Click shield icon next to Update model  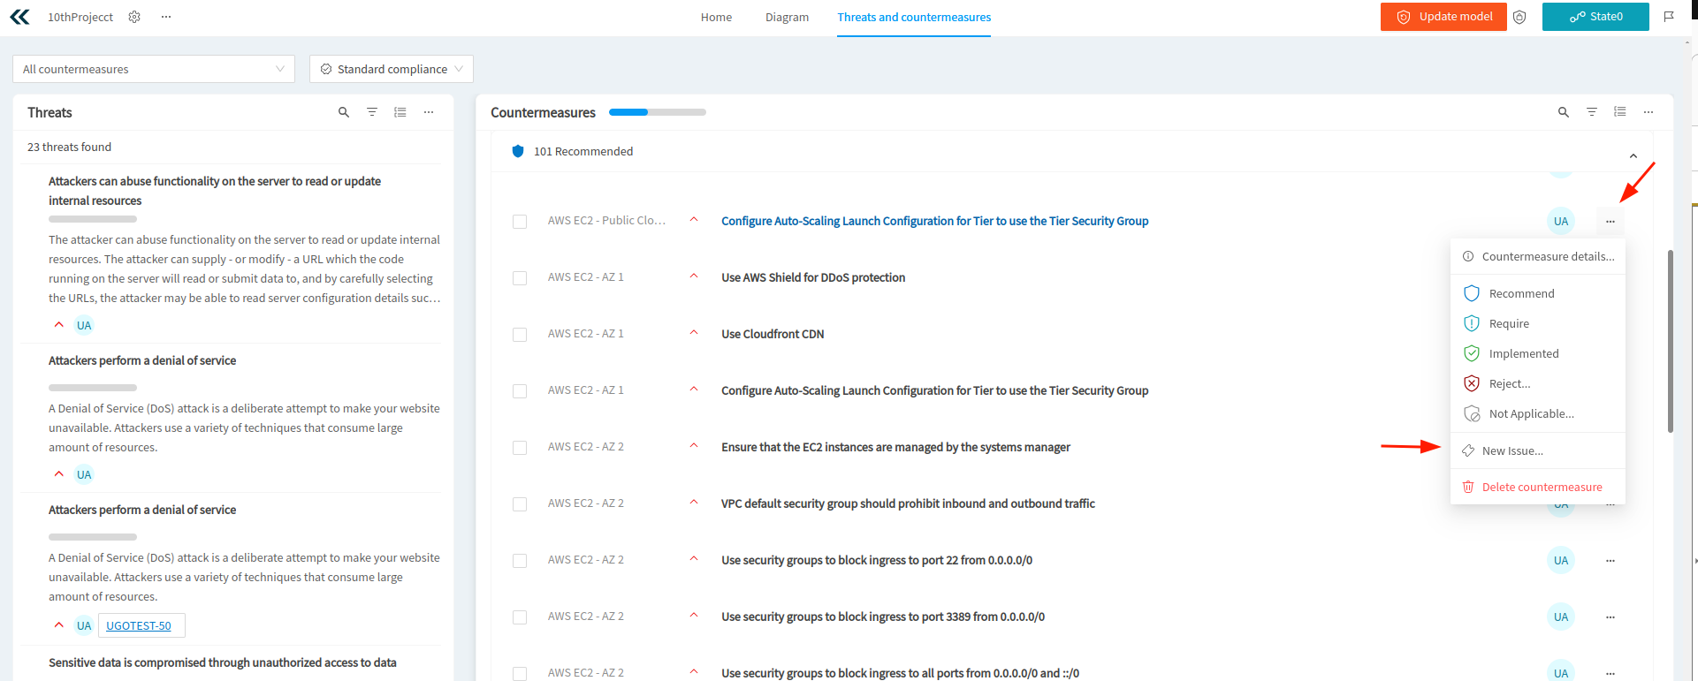(x=1519, y=17)
